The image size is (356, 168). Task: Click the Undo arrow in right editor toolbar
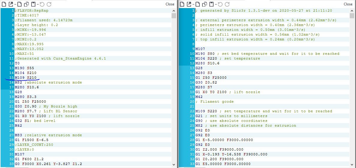[x=220, y=4]
